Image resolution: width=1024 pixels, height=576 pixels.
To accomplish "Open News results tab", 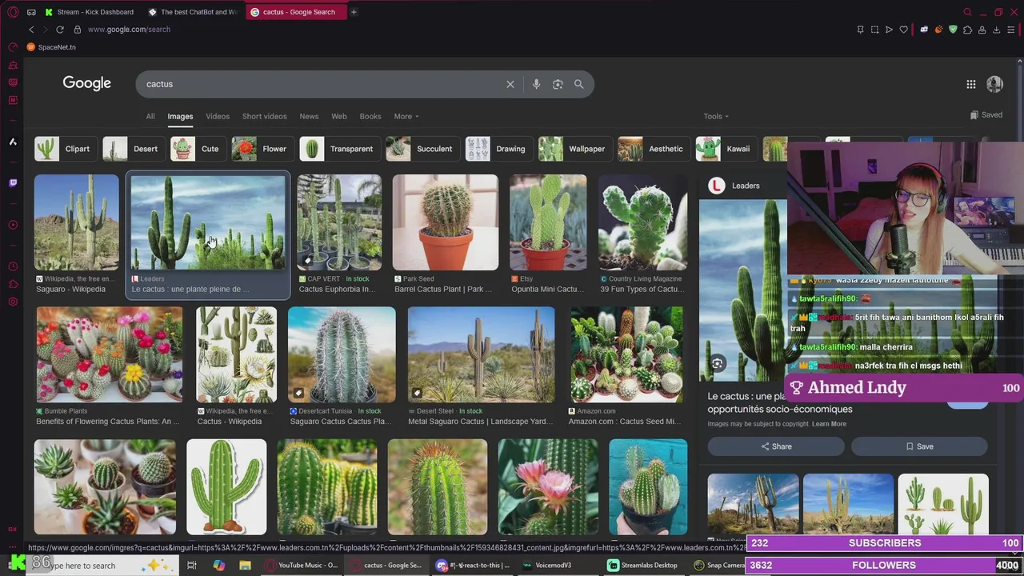I will click(x=309, y=116).
